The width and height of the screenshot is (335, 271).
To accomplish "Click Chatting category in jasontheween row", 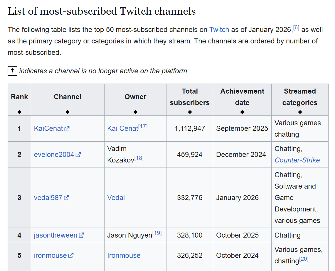I will pos(287,235).
